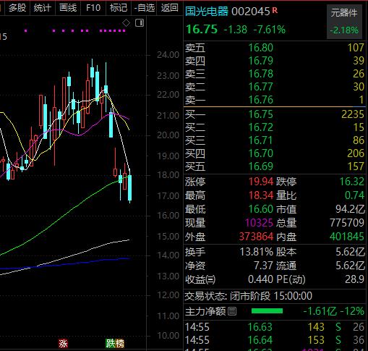368x351 pixels.
Task: Click the 外盘 value 373864
Action: tap(256, 237)
